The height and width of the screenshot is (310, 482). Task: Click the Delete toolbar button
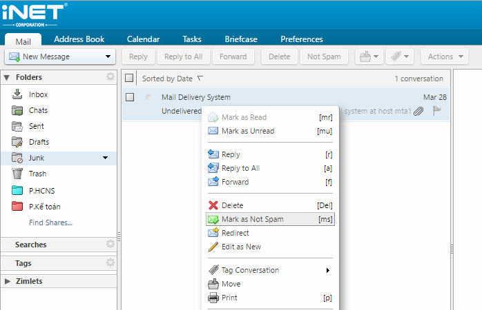tap(280, 56)
